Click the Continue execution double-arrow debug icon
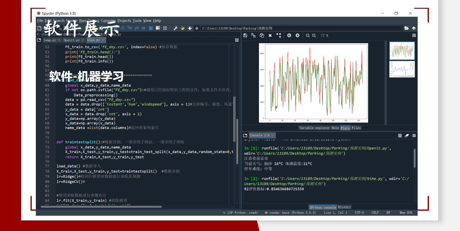 [143, 28]
